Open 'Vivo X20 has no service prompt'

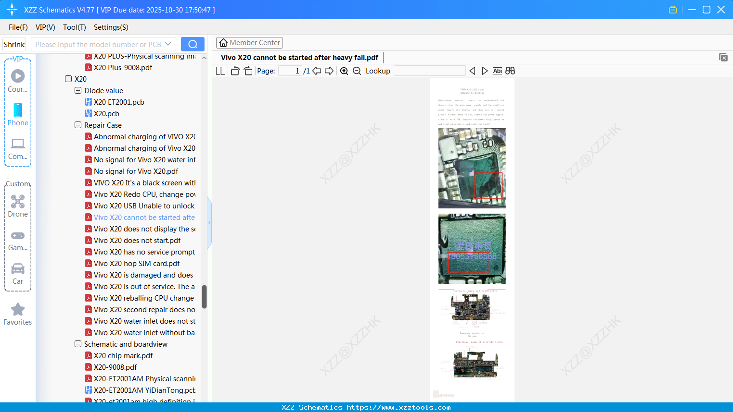click(144, 252)
